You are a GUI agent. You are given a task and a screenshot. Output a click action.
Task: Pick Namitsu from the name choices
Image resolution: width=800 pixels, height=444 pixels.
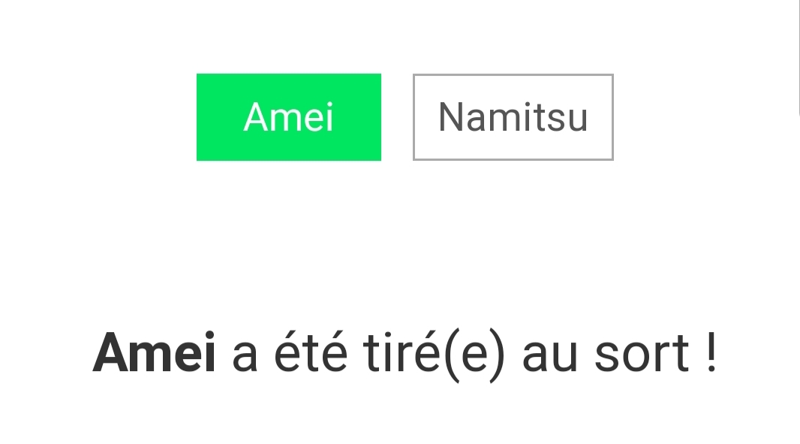(513, 117)
